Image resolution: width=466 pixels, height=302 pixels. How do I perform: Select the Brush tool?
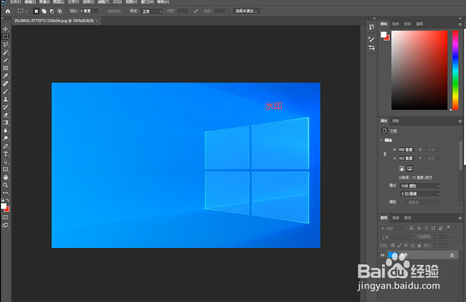click(x=5, y=92)
